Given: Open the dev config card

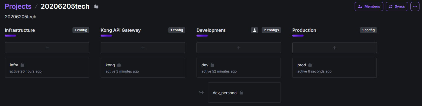Looking at the screenshot, I should [x=239, y=68].
